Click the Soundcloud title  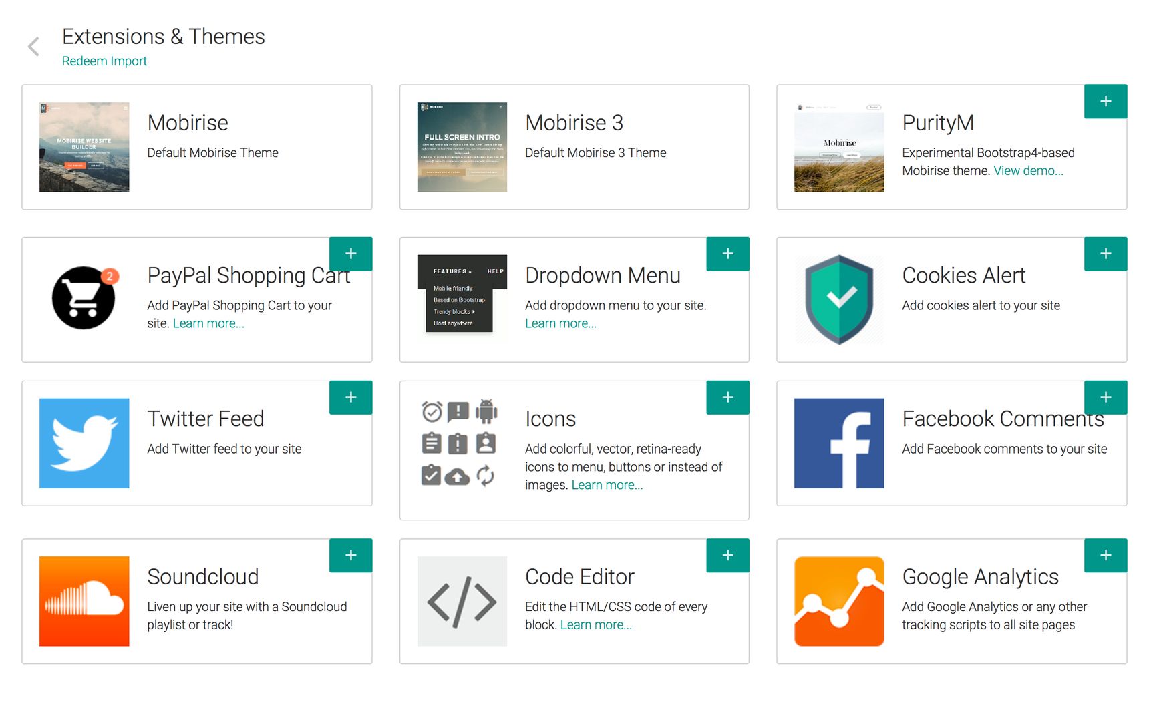point(203,576)
